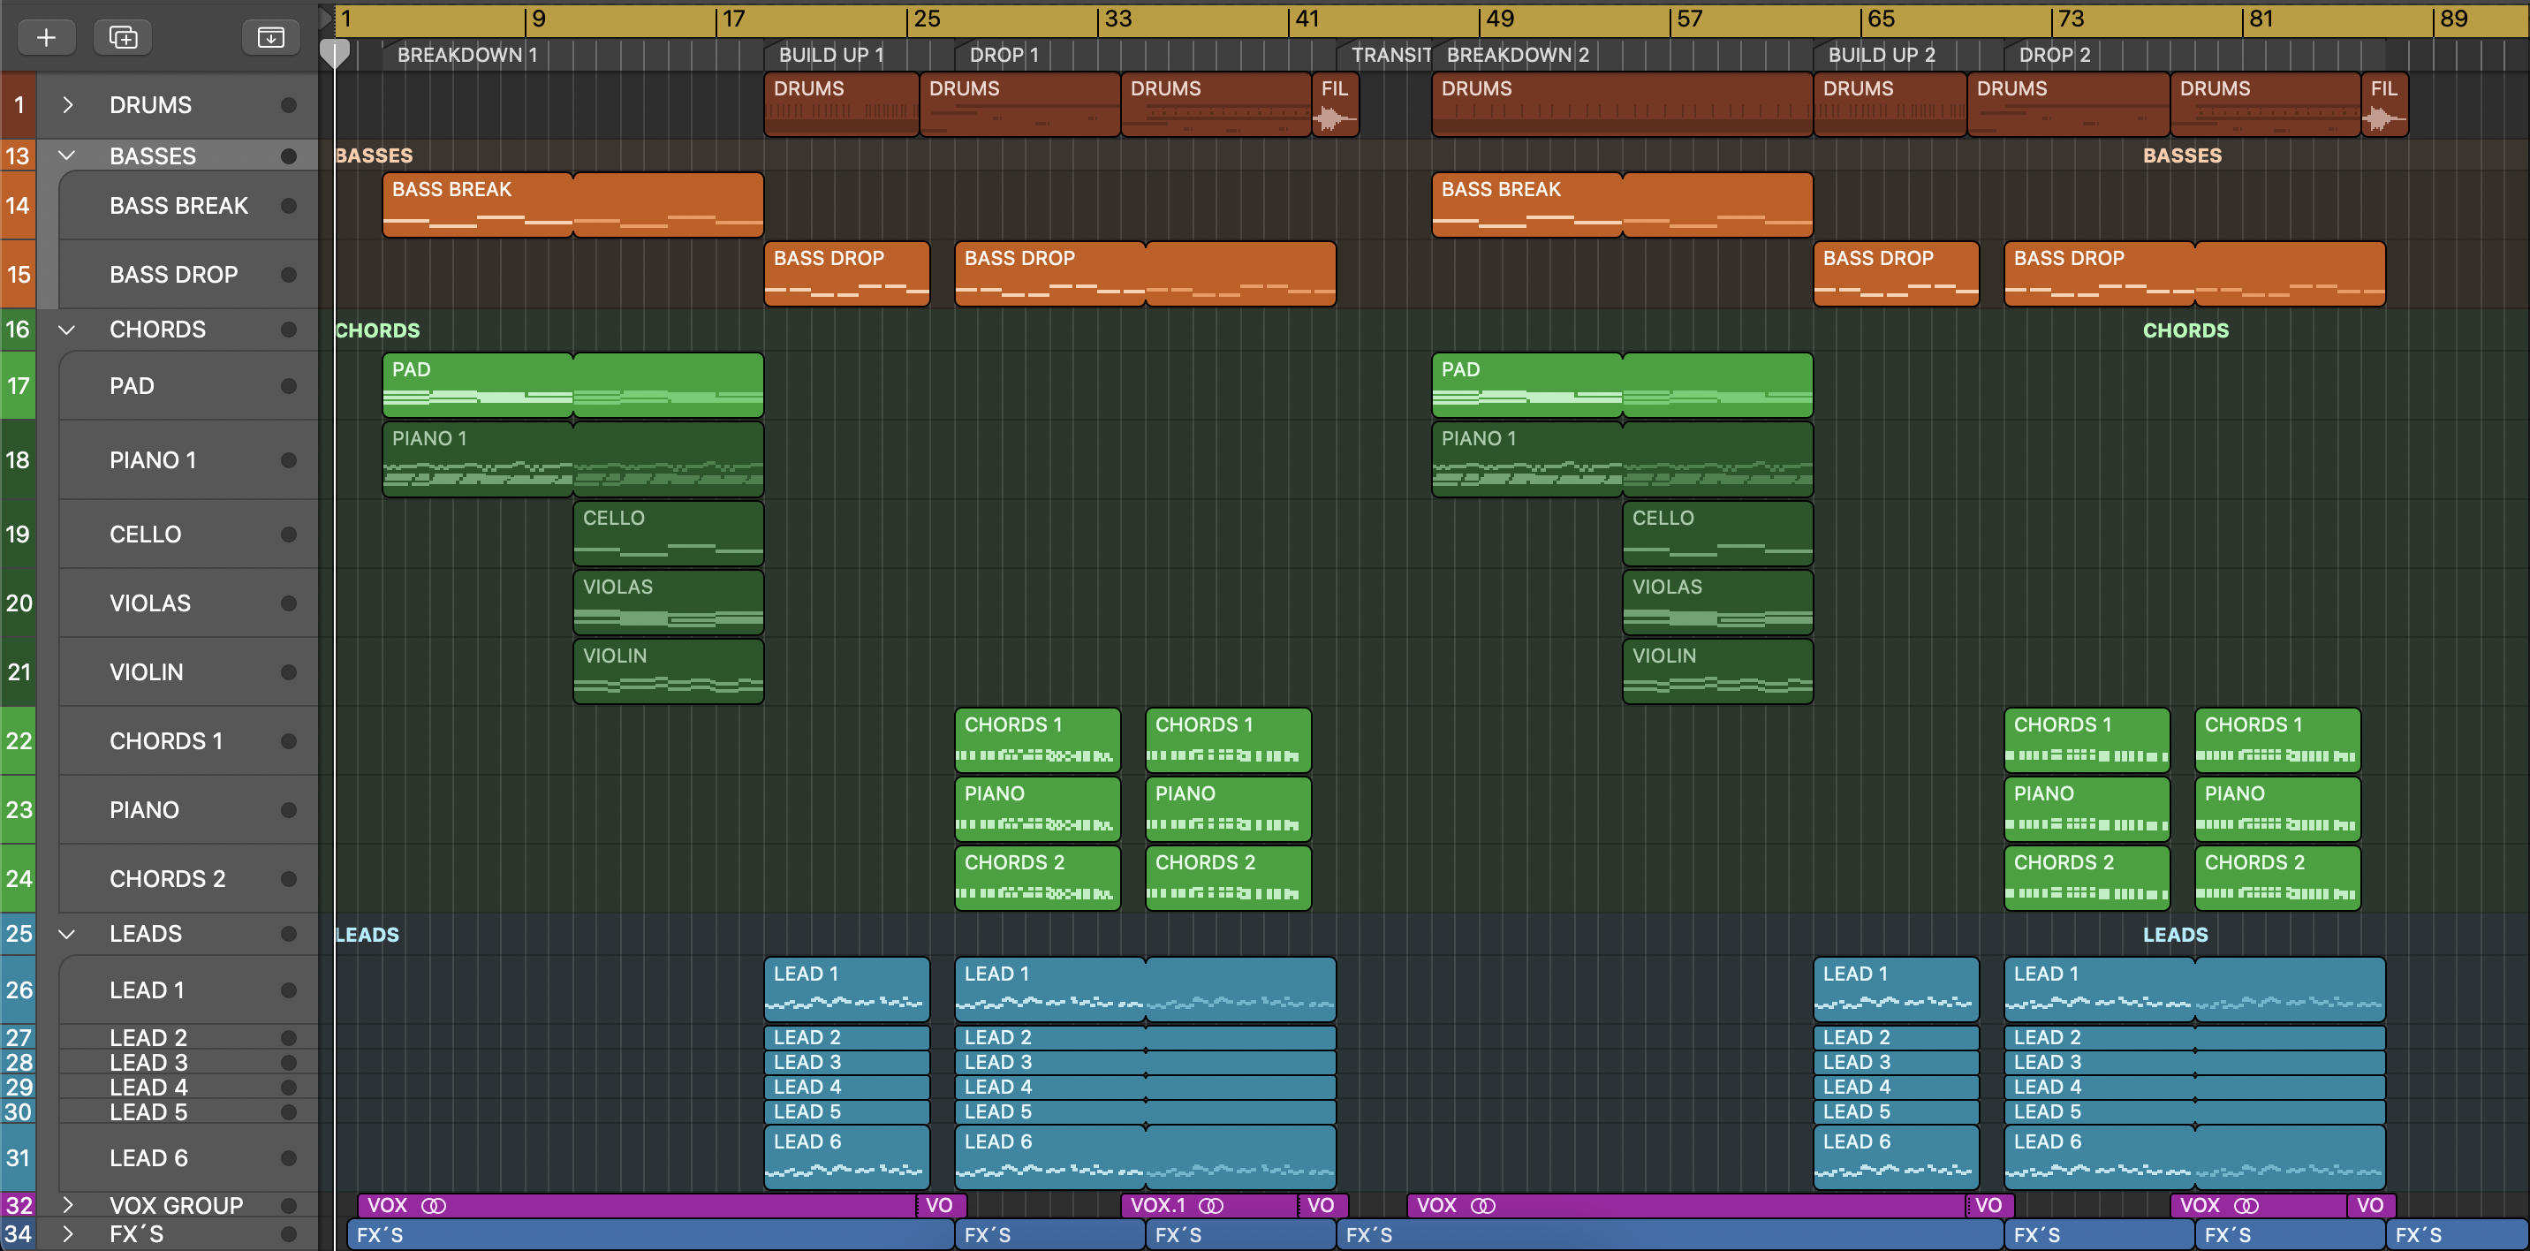Toggle the dot on PAD track
2530x1251 pixels.
click(x=289, y=386)
